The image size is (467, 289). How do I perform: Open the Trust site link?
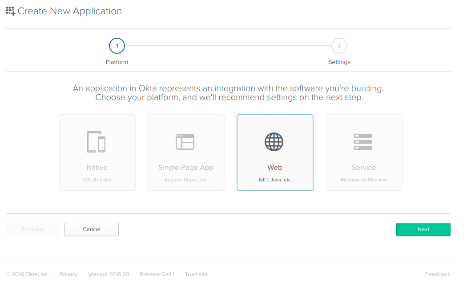click(196, 274)
